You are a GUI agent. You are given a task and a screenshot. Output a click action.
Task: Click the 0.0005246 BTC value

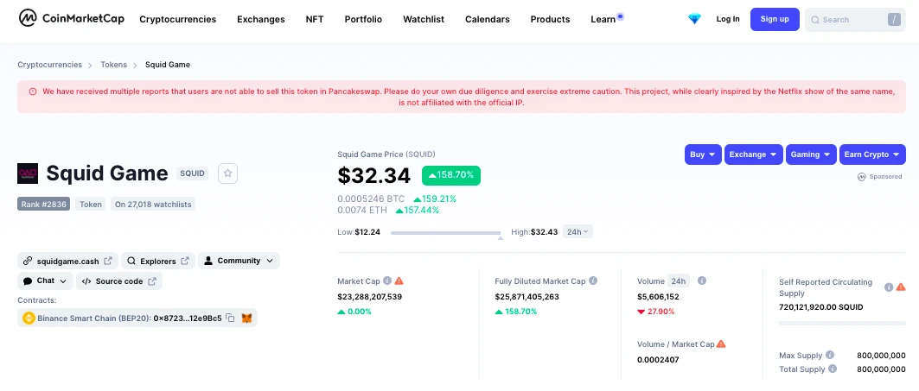371,199
